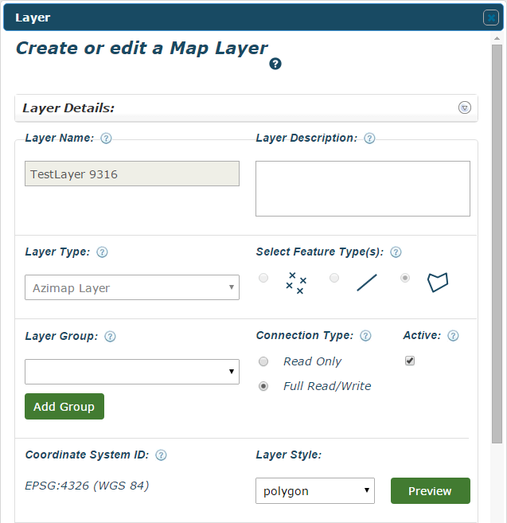Viewport: 507px width, 523px height.
Task: Show help for Select Feature Type(s)
Action: pyautogui.click(x=396, y=252)
